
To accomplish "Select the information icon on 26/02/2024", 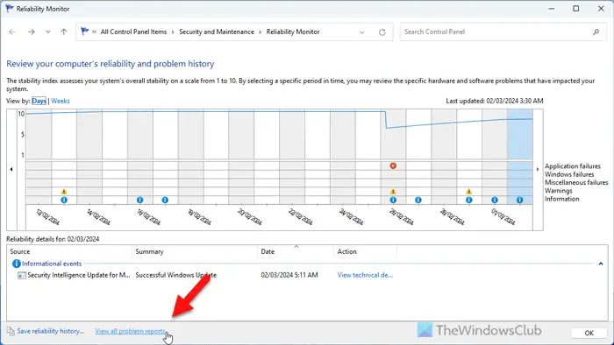I will (393, 200).
